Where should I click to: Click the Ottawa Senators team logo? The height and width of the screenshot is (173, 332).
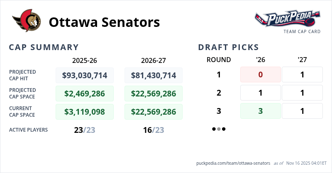27,22
